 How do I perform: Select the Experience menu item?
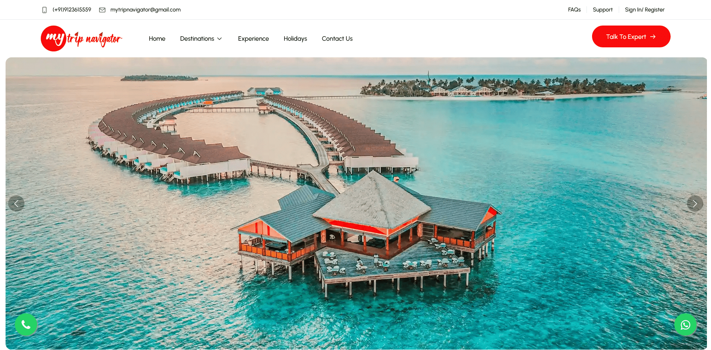pos(253,38)
